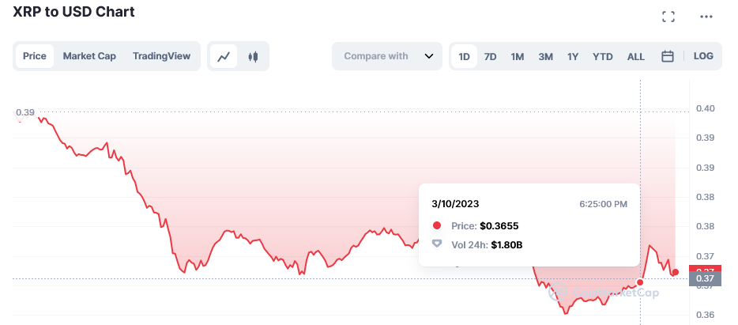Select the 1D time range

click(464, 56)
